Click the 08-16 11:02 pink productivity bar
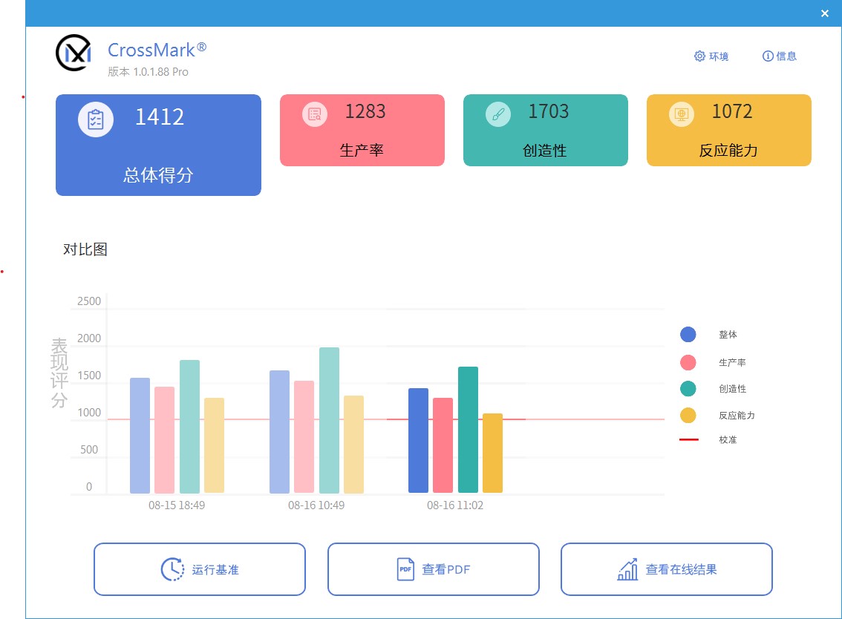This screenshot has height=619, width=842. pyautogui.click(x=443, y=445)
